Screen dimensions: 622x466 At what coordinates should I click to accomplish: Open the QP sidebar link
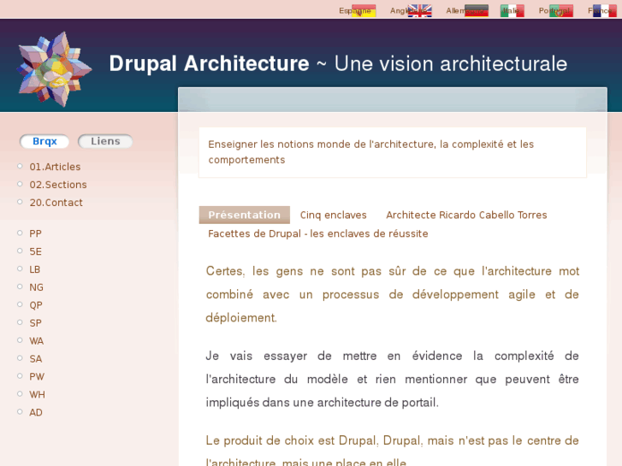(36, 305)
